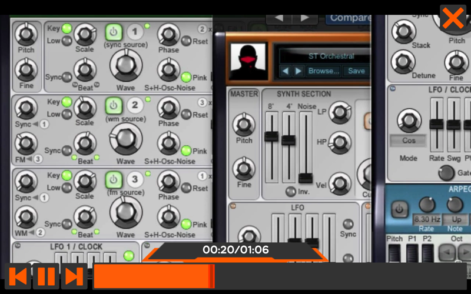The height and width of the screenshot is (294, 471).
Task: Click the LFO Mode knob above Cos
Action: 409,121
